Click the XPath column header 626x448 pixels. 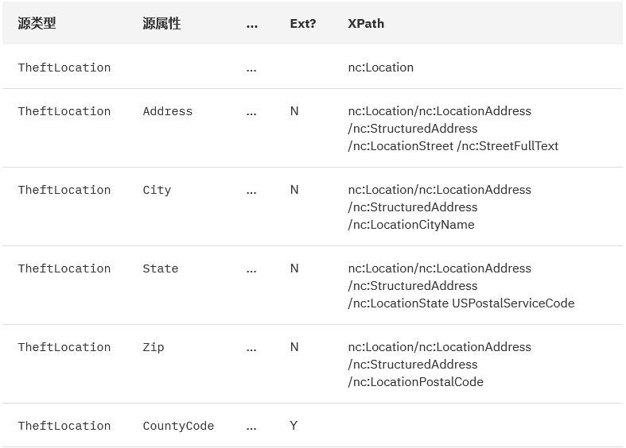(x=366, y=24)
